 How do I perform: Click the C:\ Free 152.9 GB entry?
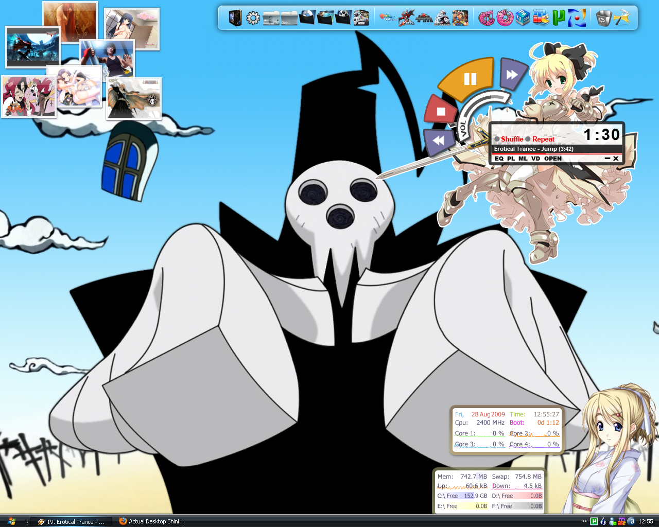click(462, 496)
